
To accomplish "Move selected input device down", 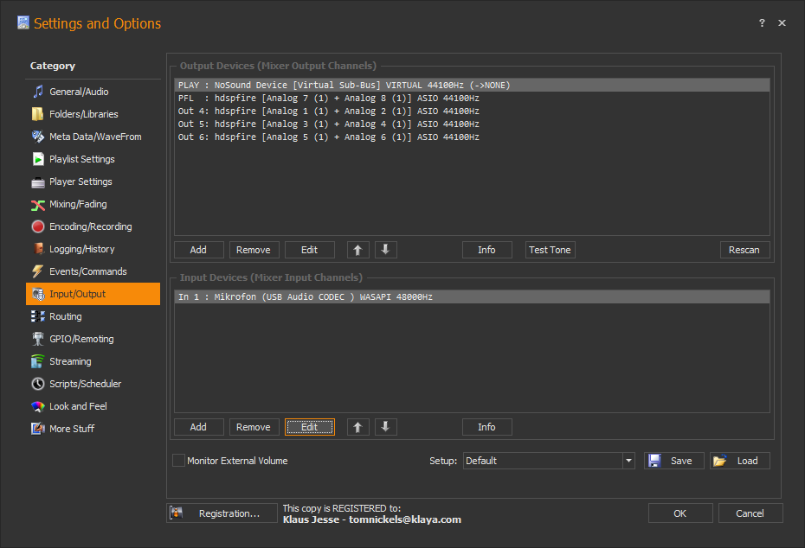I will (x=385, y=428).
